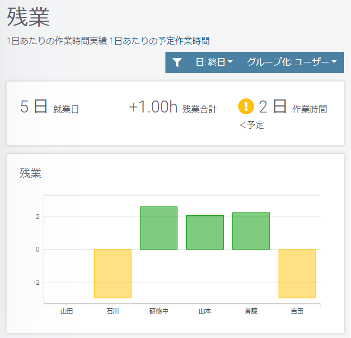This screenshot has height=338, width=351.
Task: Select the 吉田 yellow bar
Action: (297, 274)
